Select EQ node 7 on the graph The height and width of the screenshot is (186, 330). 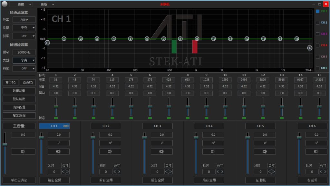tap(164, 39)
